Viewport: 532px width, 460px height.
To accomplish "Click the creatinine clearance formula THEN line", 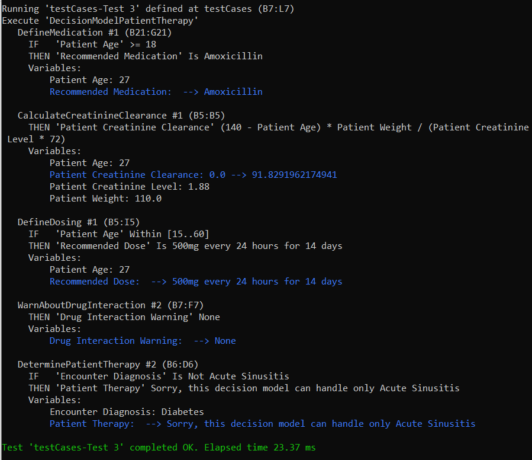I will coord(278,127).
